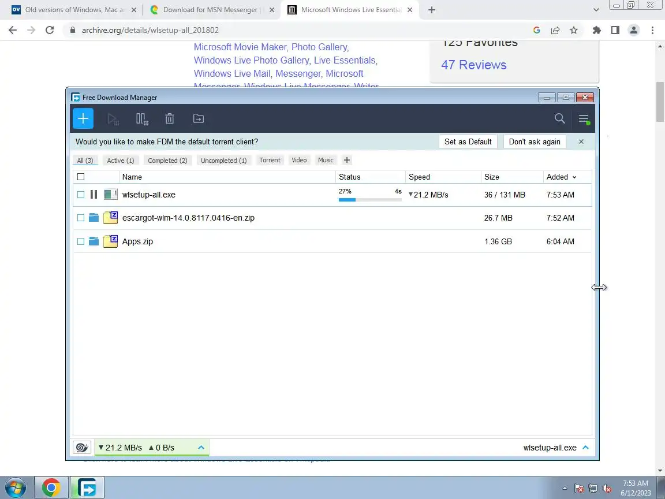665x499 pixels.
Task: Open Chrome side panel
Action: (615, 30)
